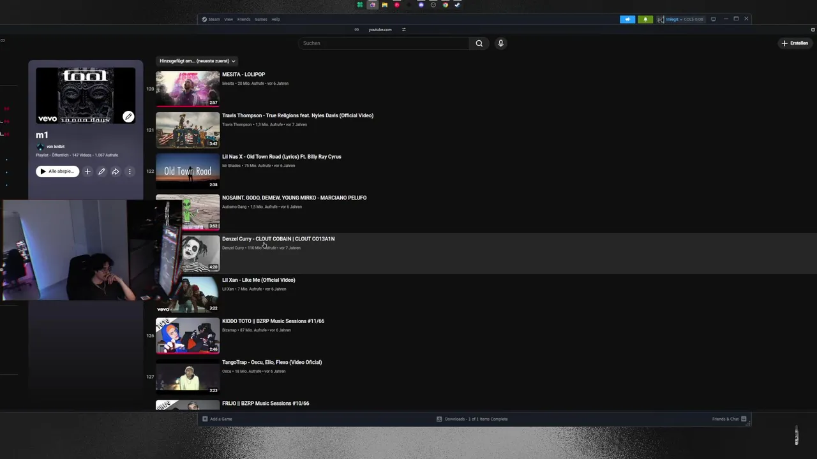
Task: Open the Hinzugefügt am sort dropdown
Action: [x=197, y=61]
